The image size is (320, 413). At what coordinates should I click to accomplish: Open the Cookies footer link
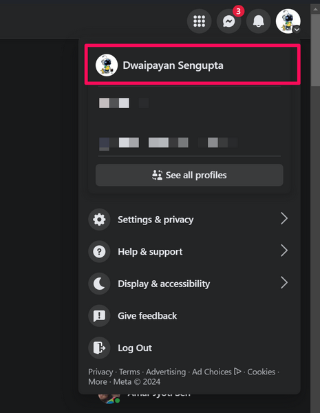pos(261,372)
